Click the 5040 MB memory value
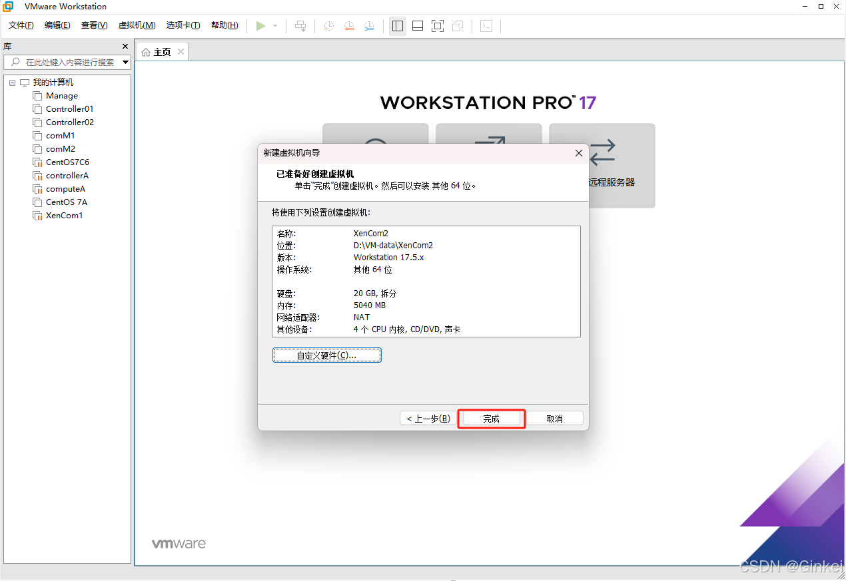846x581 pixels. coord(370,305)
